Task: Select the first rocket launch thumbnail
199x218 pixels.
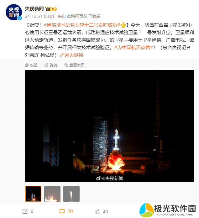Action: coord(33,194)
